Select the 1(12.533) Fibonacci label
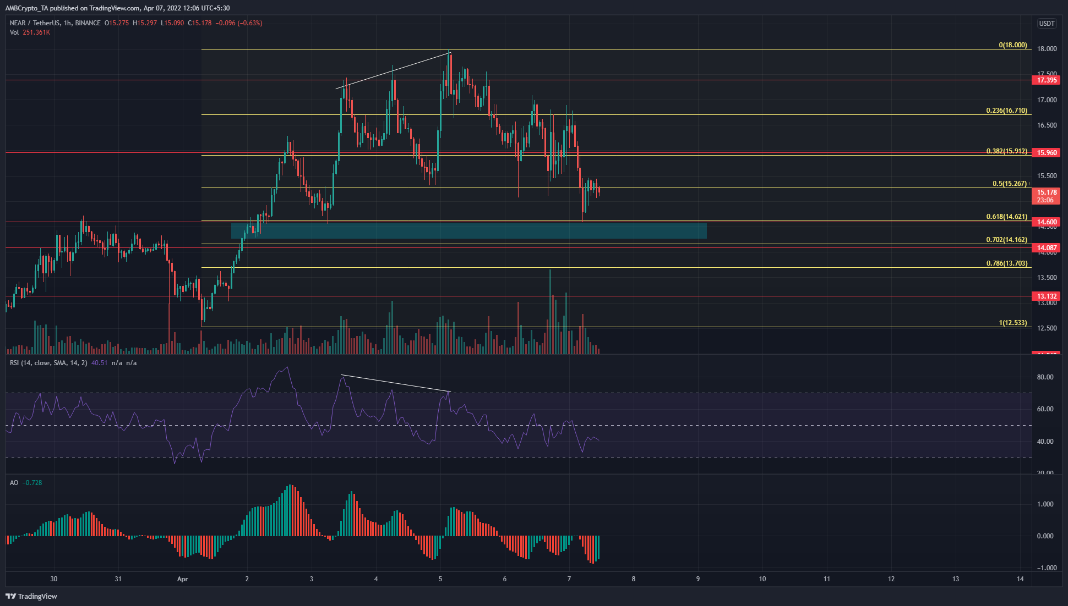1068x606 pixels. [1013, 323]
